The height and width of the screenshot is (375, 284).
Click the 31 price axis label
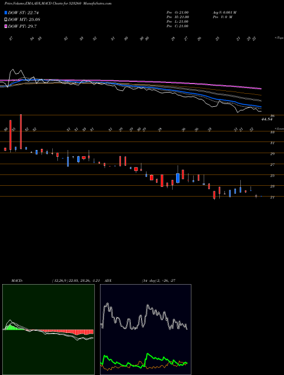tap(272, 143)
